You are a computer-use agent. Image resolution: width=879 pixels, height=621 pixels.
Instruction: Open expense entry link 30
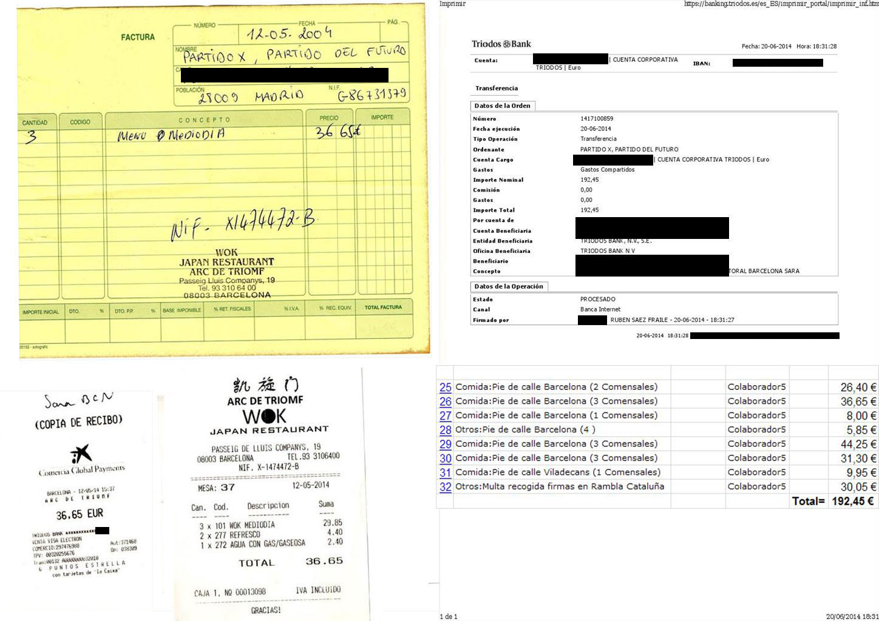pos(446,458)
